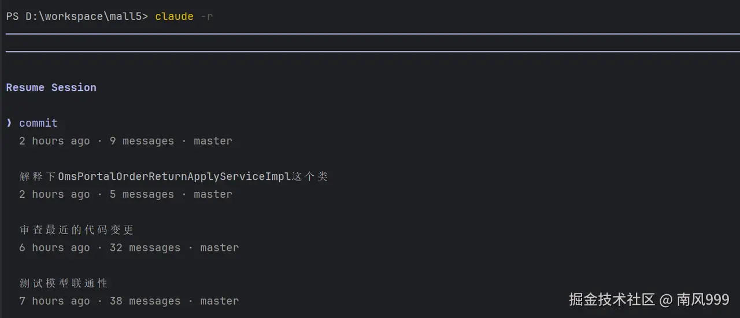Click "9 messages" under the commit session
740x318 pixels.
tap(142, 141)
